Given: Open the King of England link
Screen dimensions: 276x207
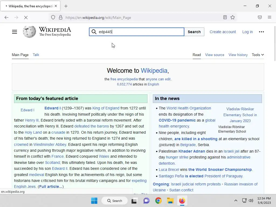Looking at the screenshot, I should pos(106,108).
